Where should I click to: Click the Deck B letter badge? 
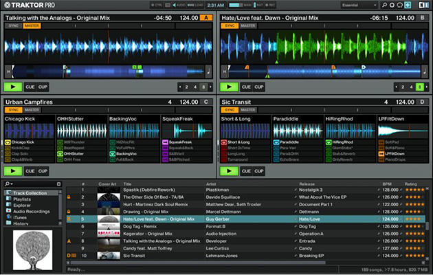[x=421, y=18]
